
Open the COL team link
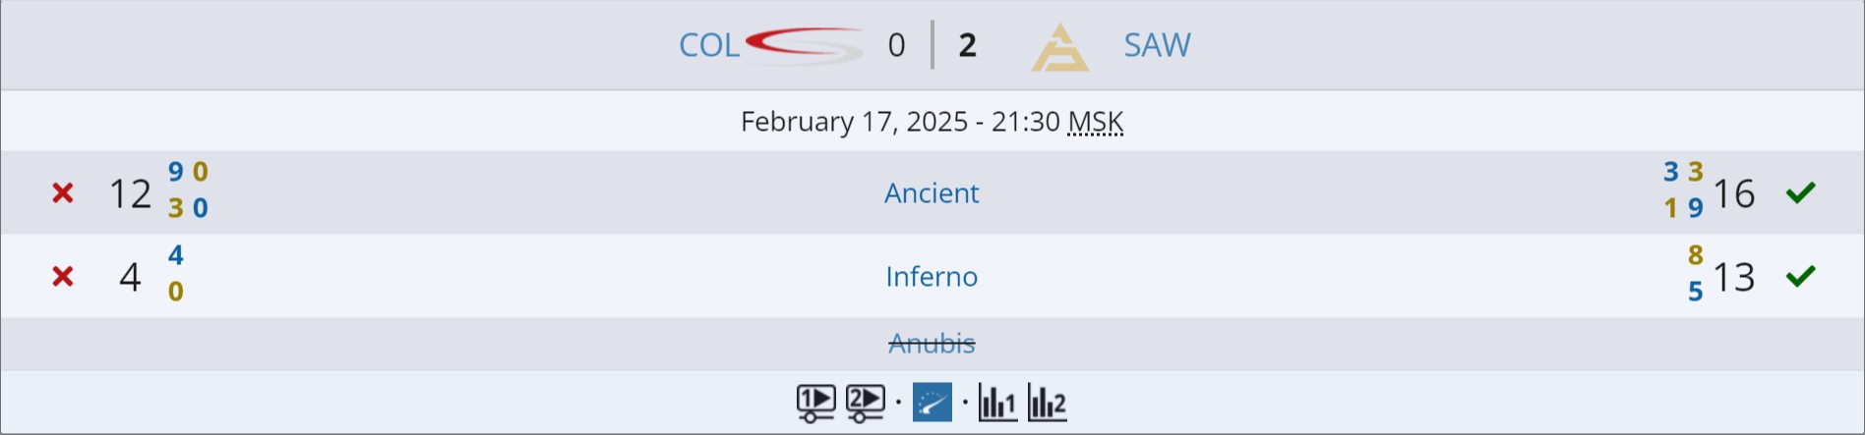click(708, 45)
